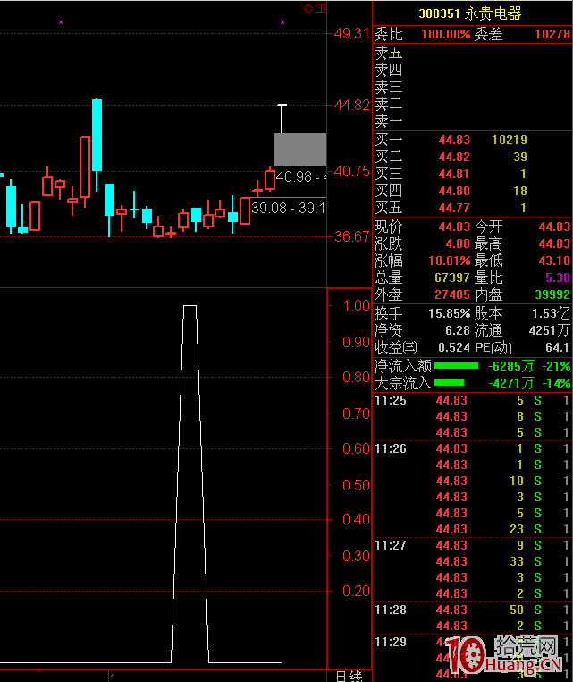Click the green 大宗流入 flow bar
573x682 pixels.
449,383
